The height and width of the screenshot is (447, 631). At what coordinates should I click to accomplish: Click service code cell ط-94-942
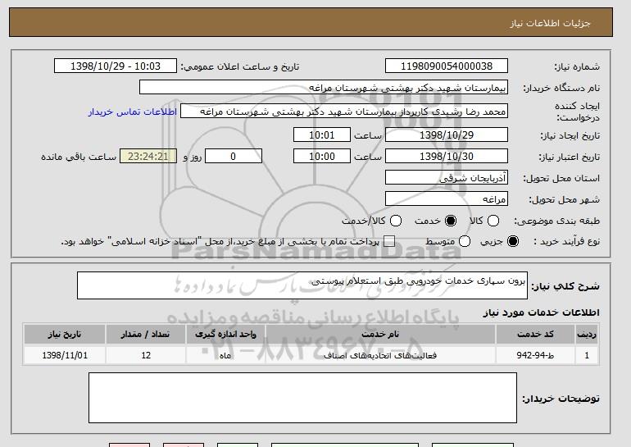pyautogui.click(x=535, y=355)
